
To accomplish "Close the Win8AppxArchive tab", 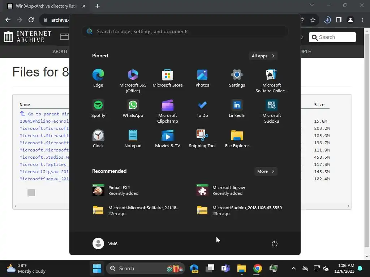I will pyautogui.click(x=84, y=6).
